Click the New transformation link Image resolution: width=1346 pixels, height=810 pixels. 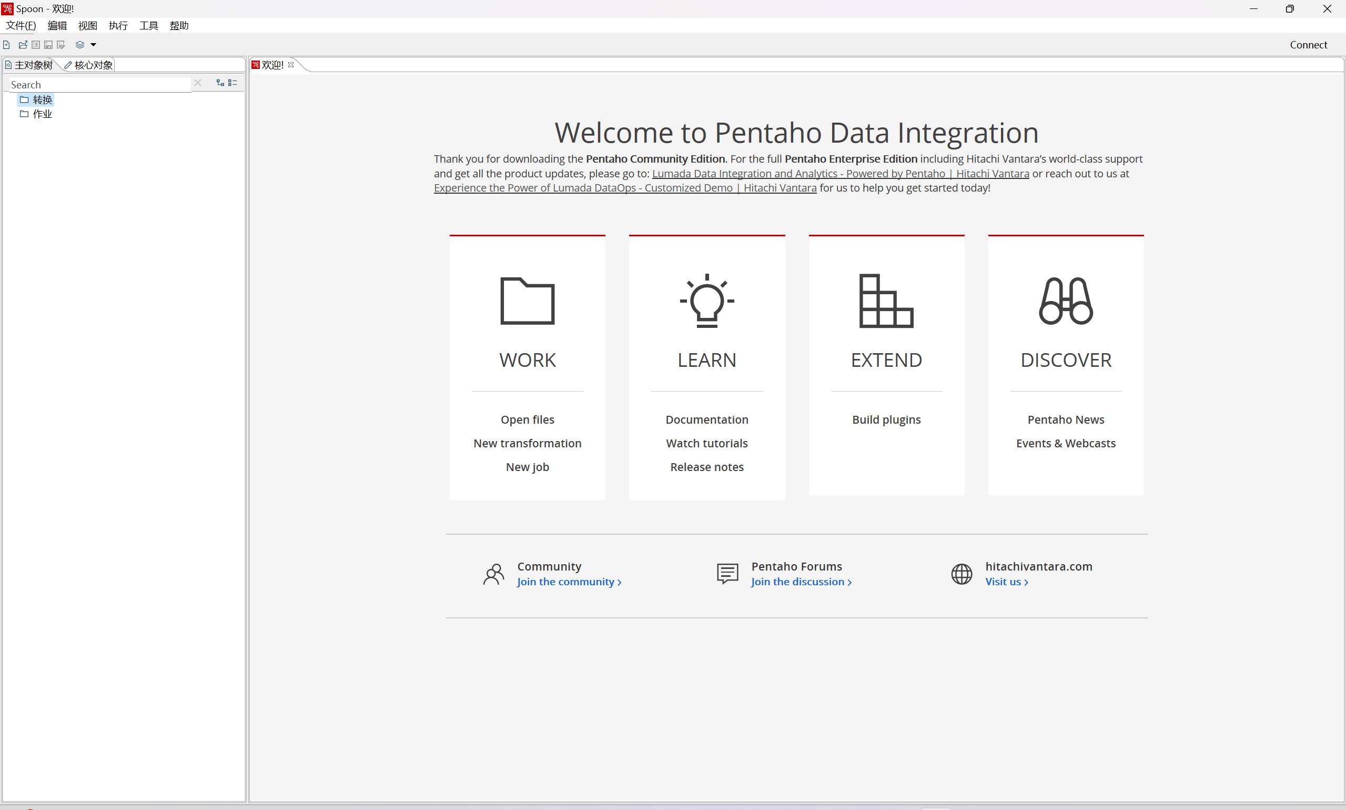(x=527, y=443)
